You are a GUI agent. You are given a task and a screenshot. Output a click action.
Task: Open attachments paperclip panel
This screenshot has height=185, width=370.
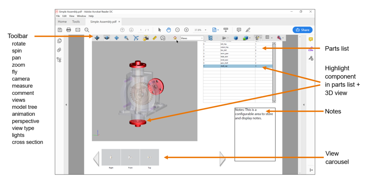[59, 50]
